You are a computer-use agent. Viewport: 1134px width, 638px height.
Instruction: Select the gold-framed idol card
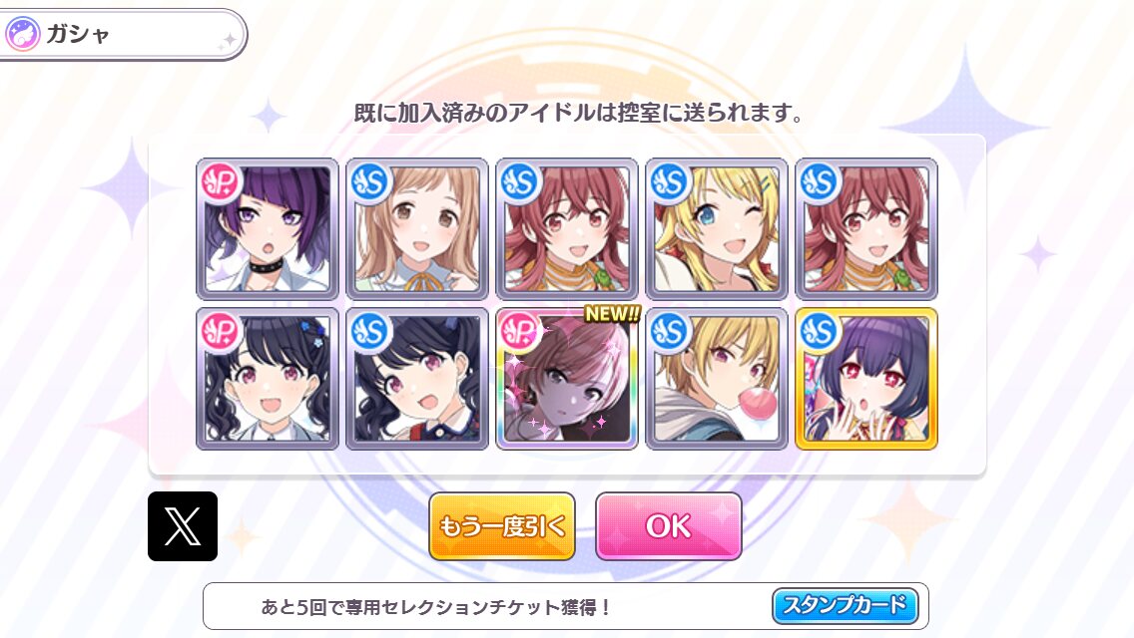tap(866, 379)
